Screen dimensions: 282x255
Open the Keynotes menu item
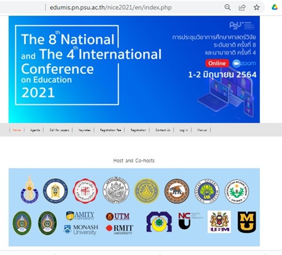click(x=84, y=130)
